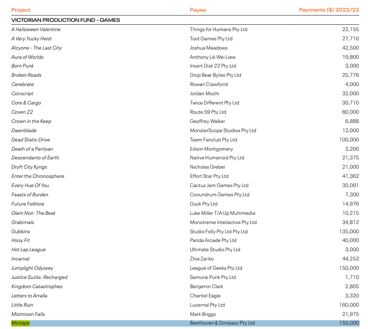Select the Things for Humans Pty Ltd payee

219,29
